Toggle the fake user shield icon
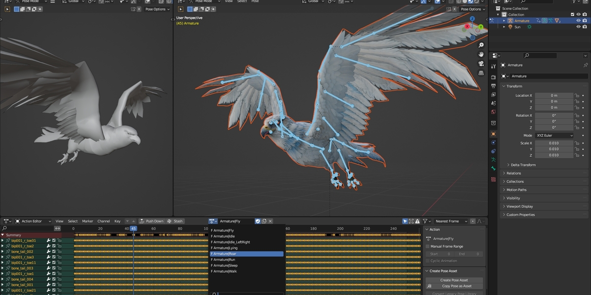The image size is (591, 295). coord(258,221)
